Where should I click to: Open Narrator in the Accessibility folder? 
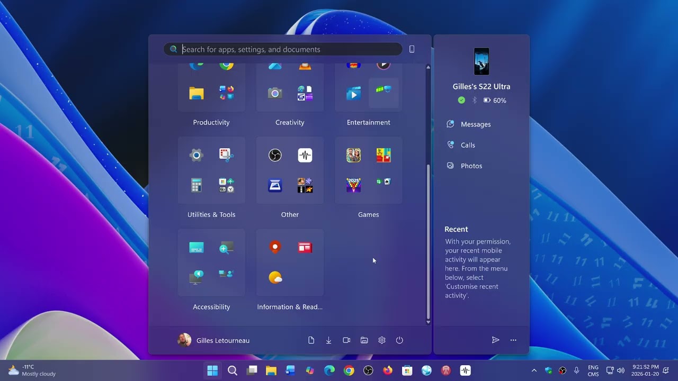tap(197, 277)
